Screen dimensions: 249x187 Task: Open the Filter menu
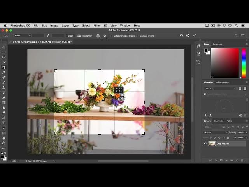[96, 26]
